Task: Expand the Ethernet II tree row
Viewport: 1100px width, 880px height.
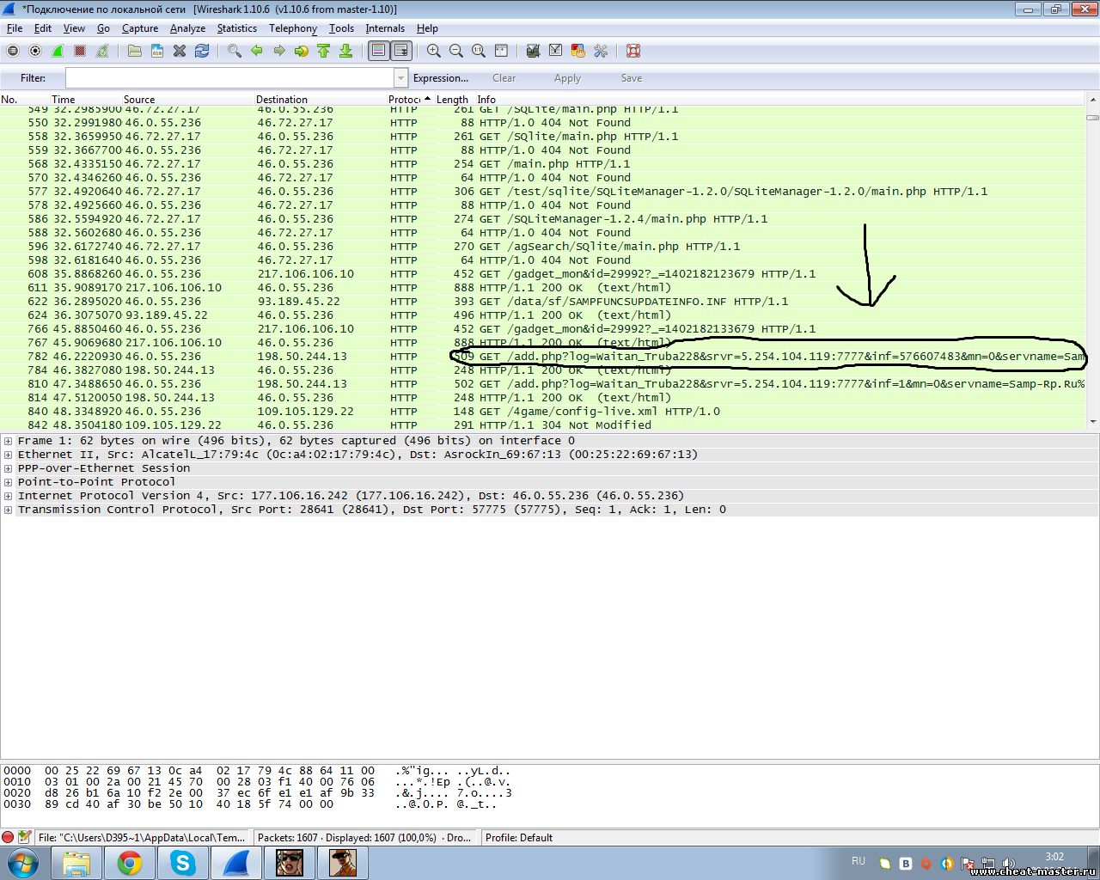Action: 8,455
